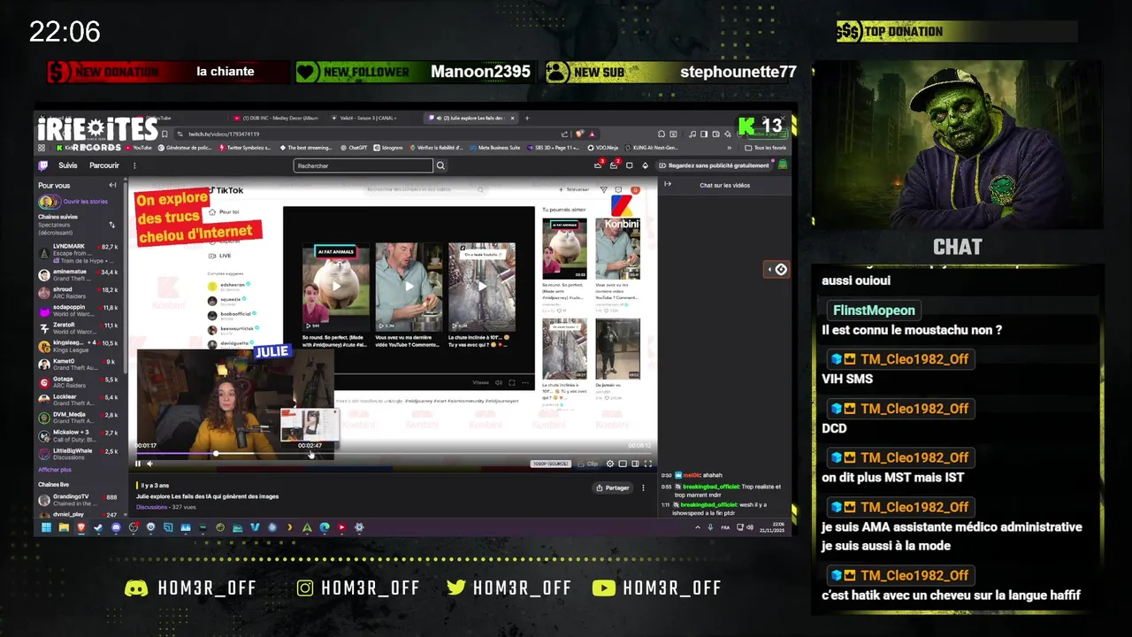This screenshot has height=637, width=1132.
Task: Open the Tous les favoris folder
Action: point(766,148)
